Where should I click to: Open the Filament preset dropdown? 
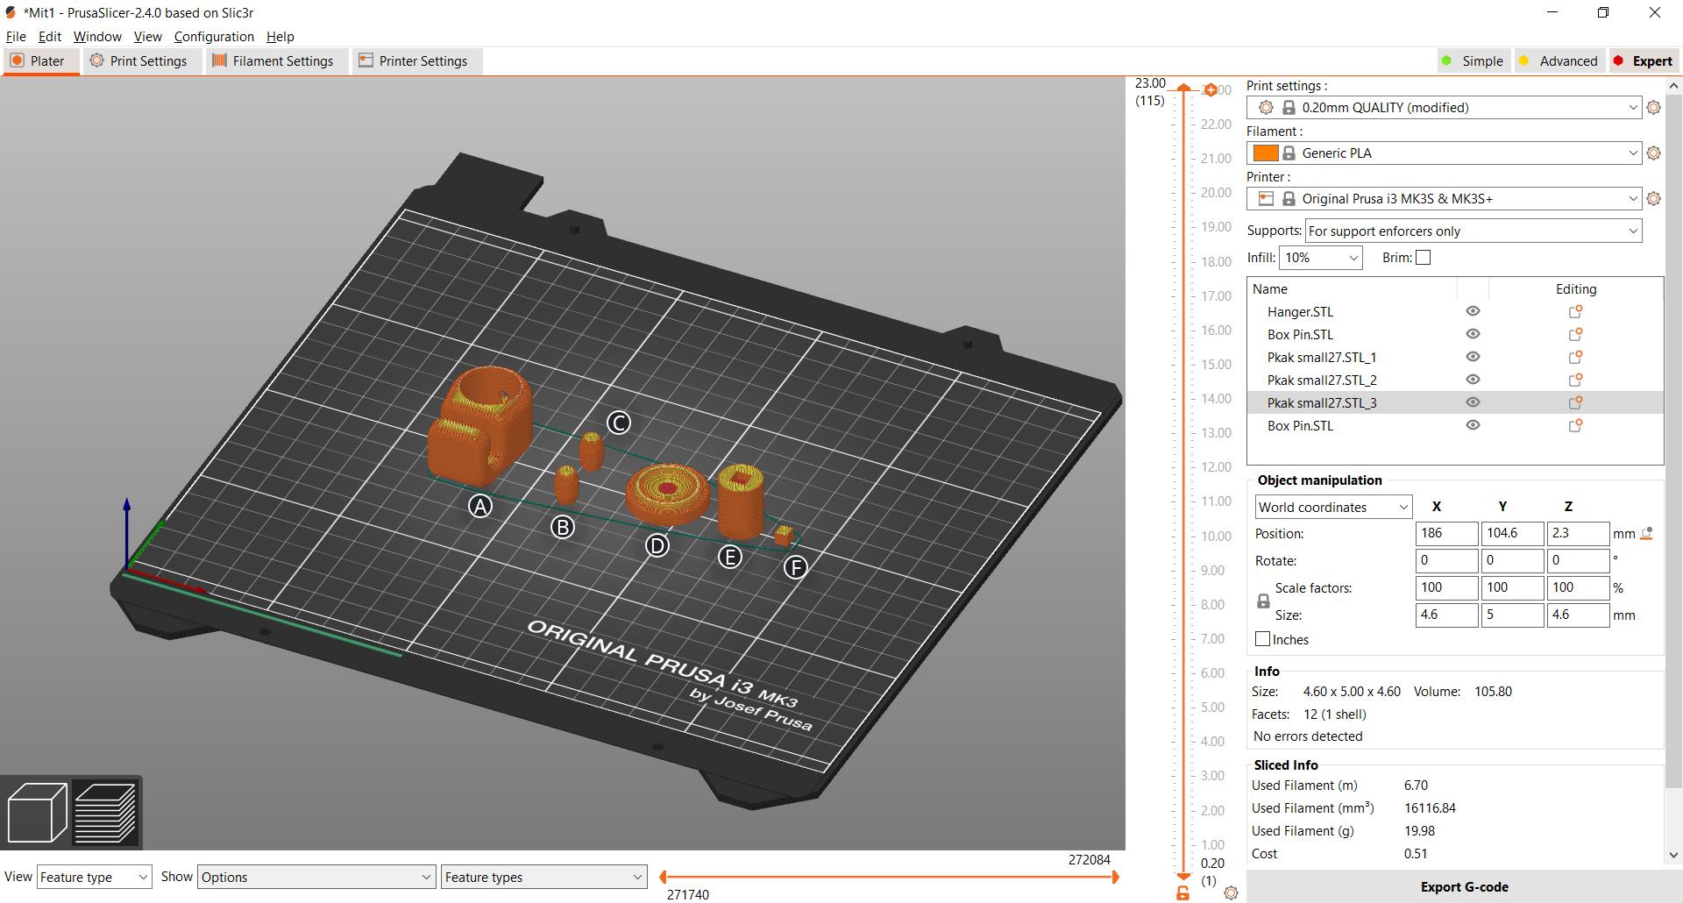pyautogui.click(x=1444, y=153)
